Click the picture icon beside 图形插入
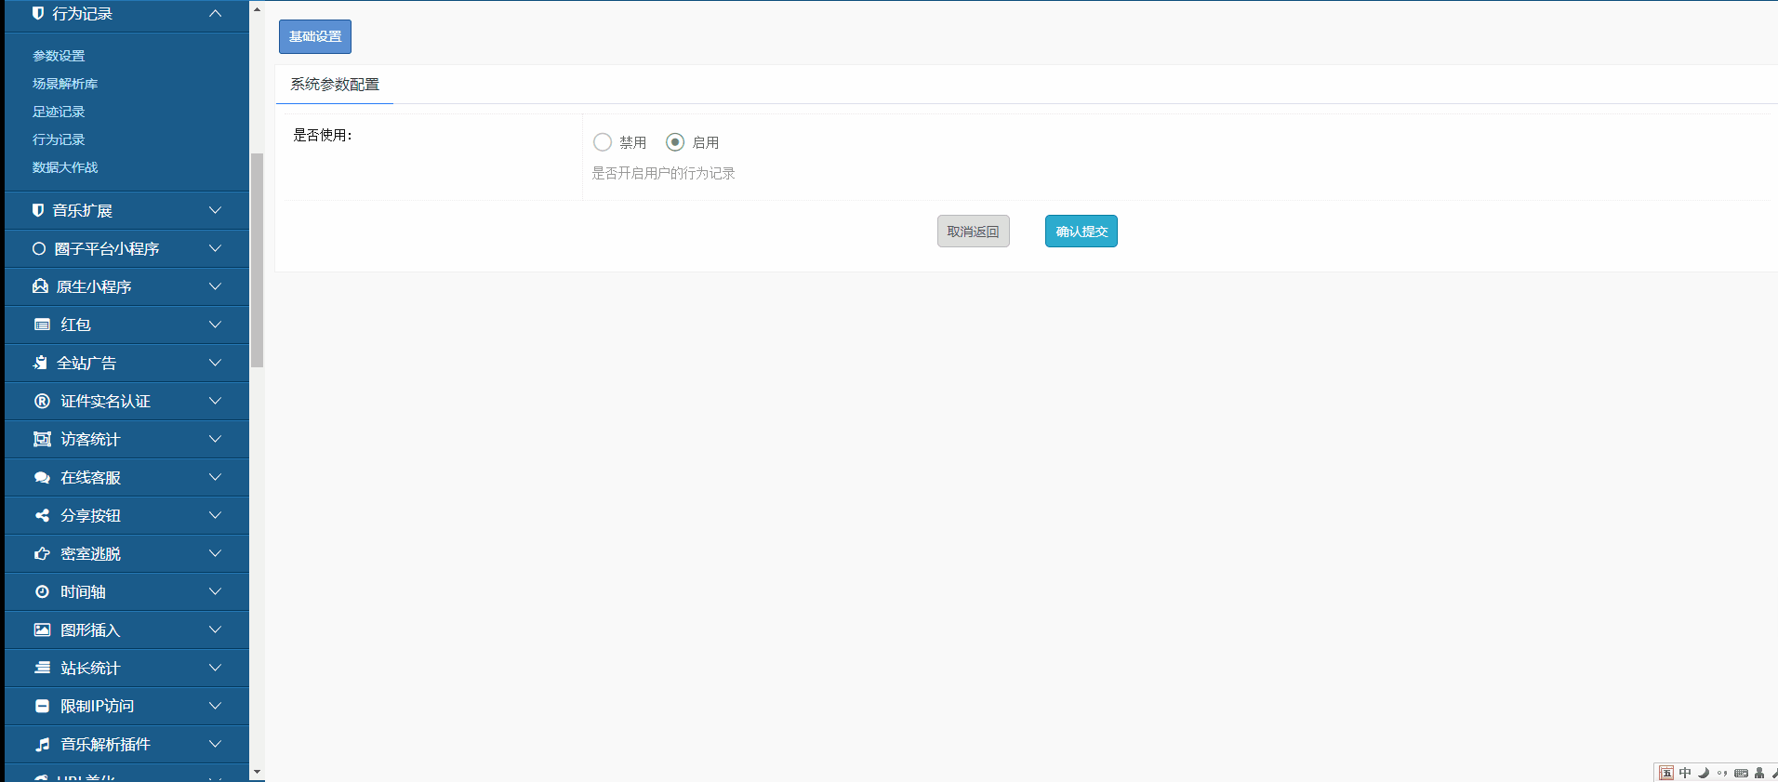This screenshot has height=782, width=1778. [42, 630]
